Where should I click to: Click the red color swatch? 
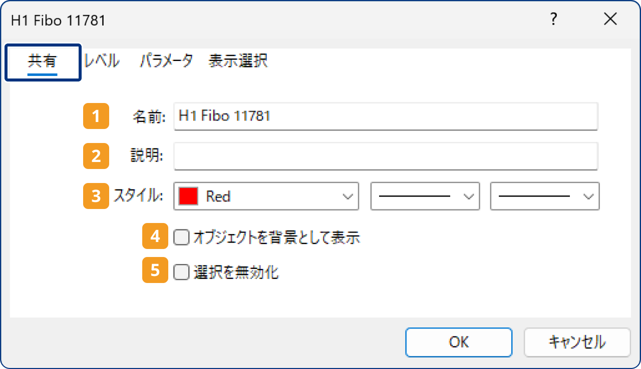click(x=189, y=196)
